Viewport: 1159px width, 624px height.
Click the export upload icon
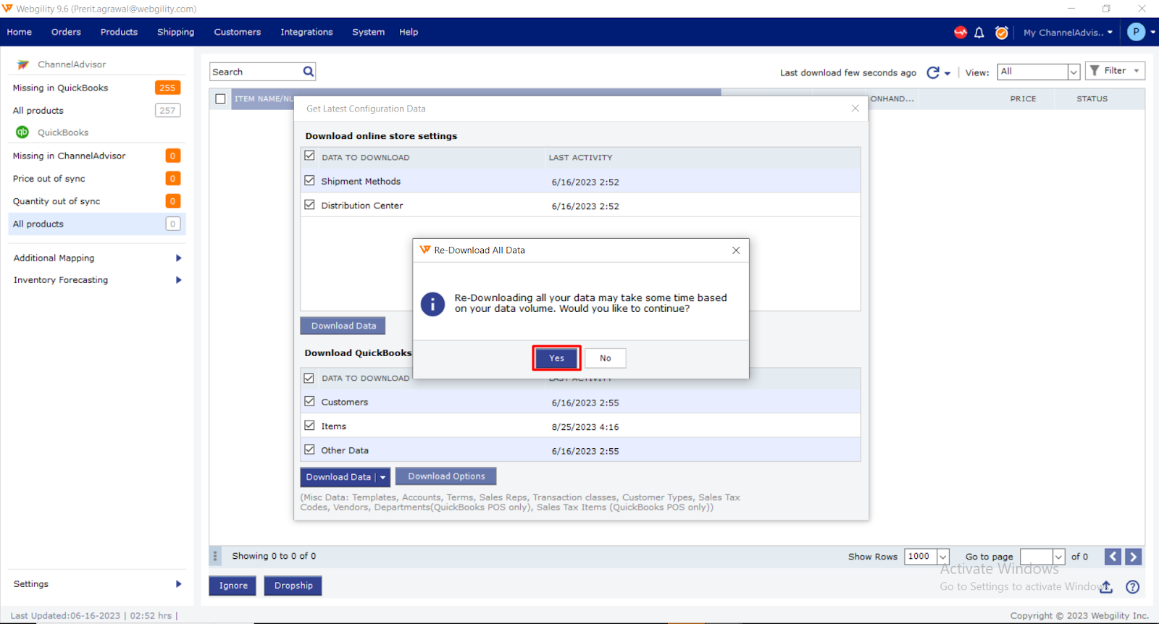[1106, 587]
